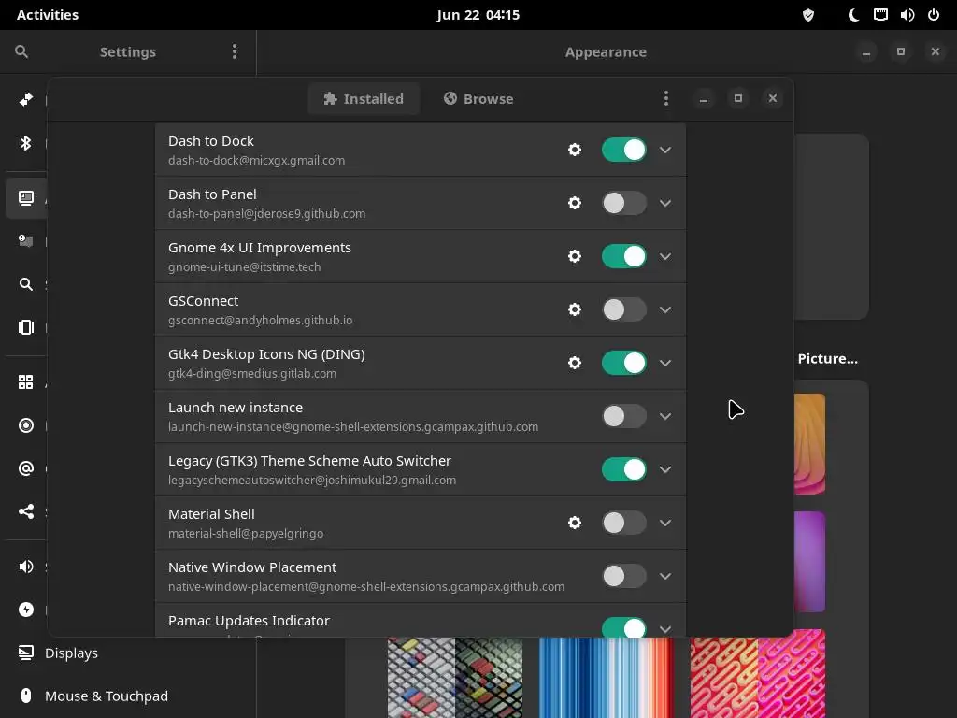Click the Picture... label in Appearance window

tap(828, 359)
